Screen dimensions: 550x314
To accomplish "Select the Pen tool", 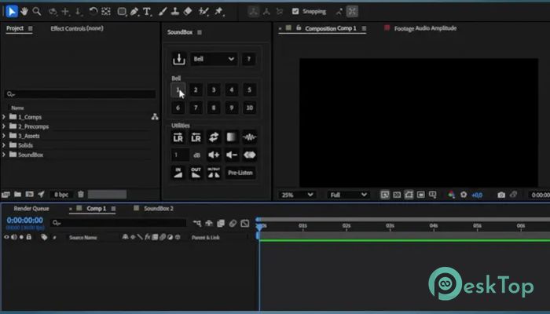I will pos(134,12).
